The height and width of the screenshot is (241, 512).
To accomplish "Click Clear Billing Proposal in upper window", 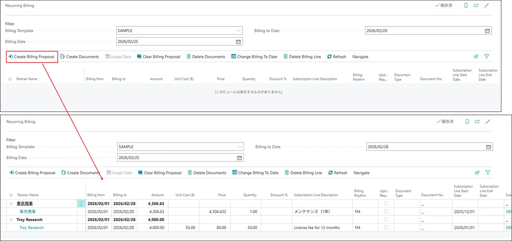I will [x=158, y=57].
